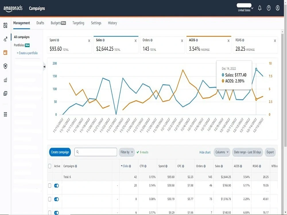The height and width of the screenshot is (215, 287).
Task: Remove the Spend metric card
Action: pyautogui.click(x=89, y=41)
